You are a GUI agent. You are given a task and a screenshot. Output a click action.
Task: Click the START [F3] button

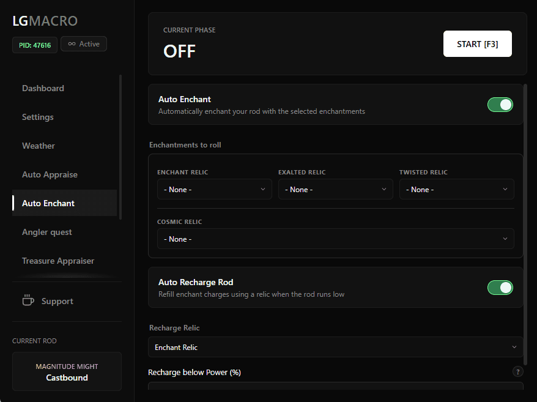click(478, 44)
